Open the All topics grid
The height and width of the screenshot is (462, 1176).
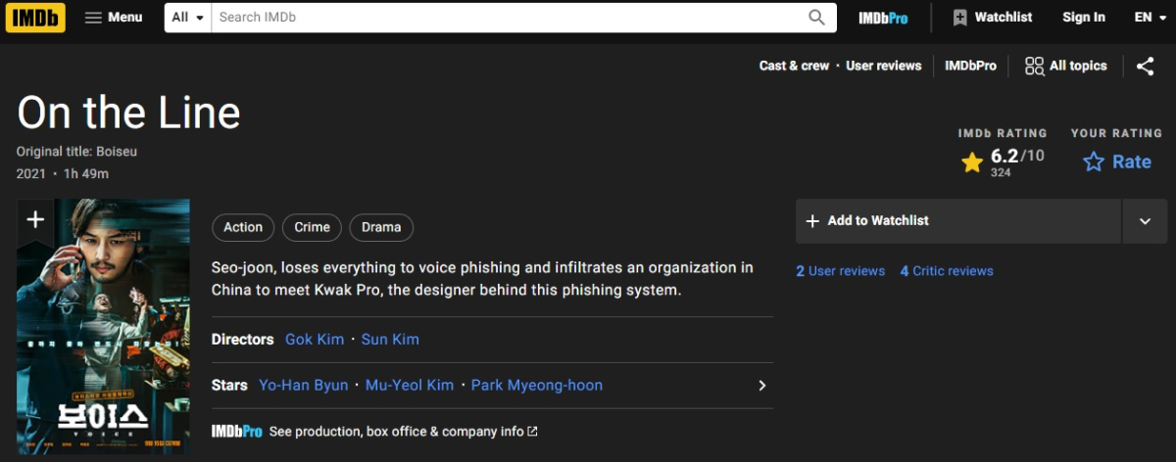(x=1065, y=66)
